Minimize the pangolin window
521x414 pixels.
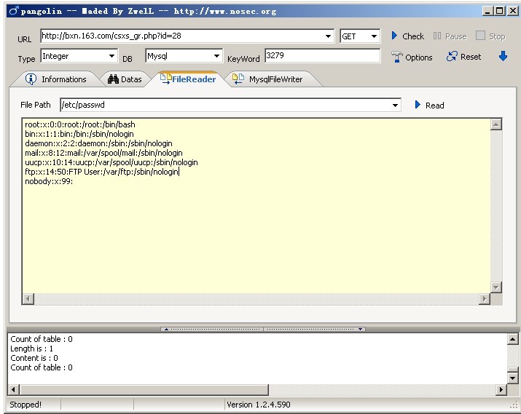[487, 11]
